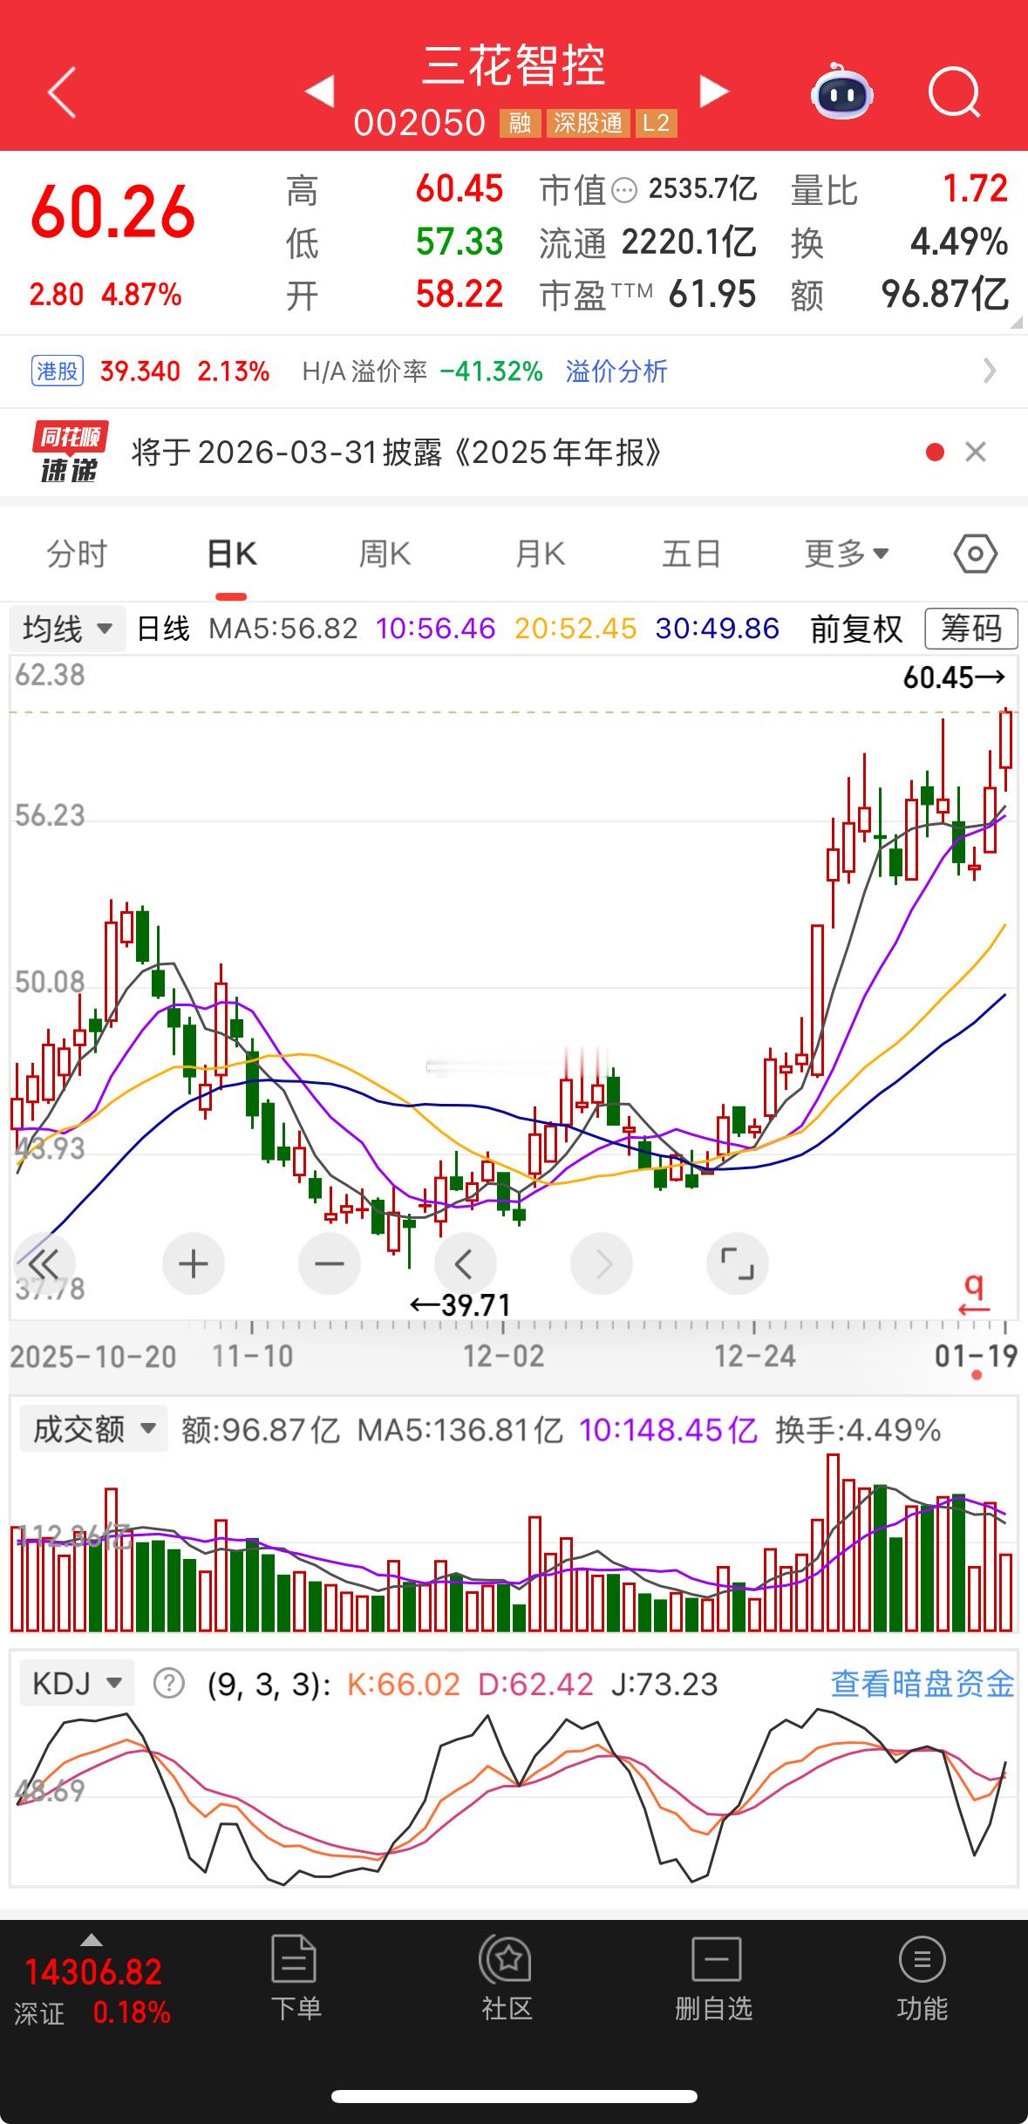Toggle 前复权 price adjustment mode
The image size is (1028, 2124).
(x=856, y=629)
